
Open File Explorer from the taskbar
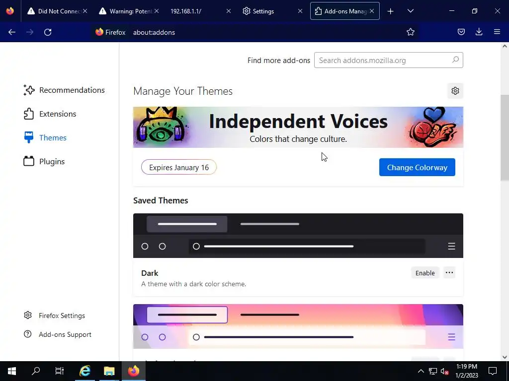[x=109, y=371]
